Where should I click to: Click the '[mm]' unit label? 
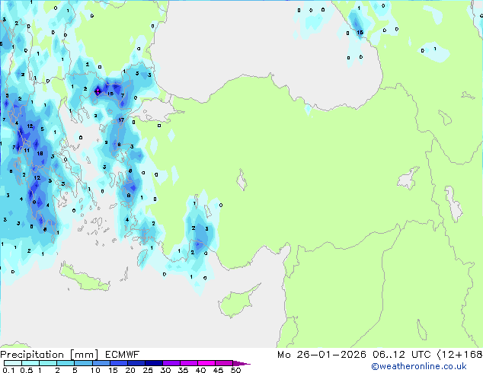85,355
